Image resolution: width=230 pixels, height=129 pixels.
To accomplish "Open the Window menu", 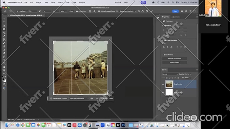I will coord(118,2).
